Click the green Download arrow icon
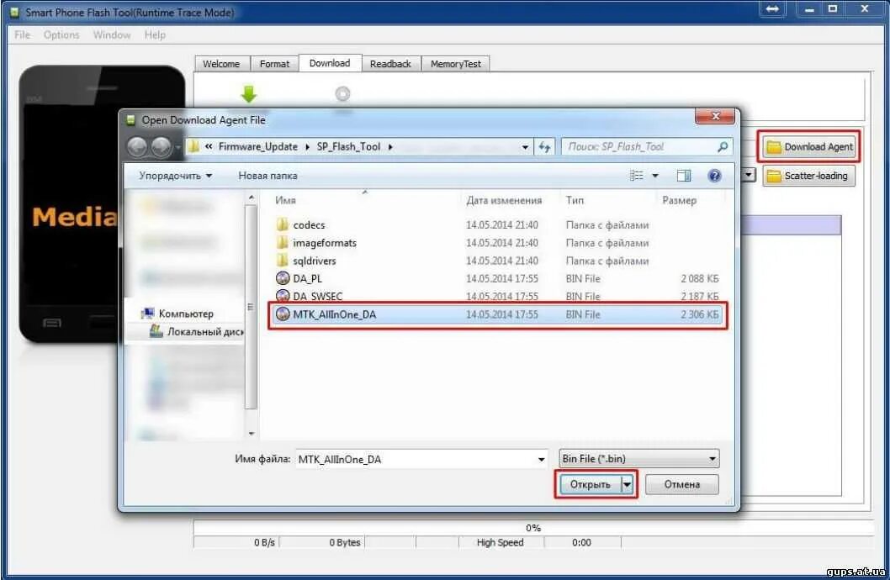The width and height of the screenshot is (890, 580). pos(249,94)
